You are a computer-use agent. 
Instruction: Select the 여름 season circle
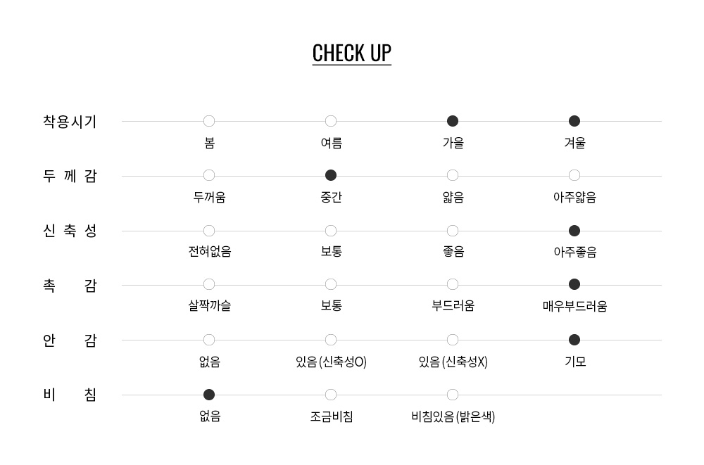point(331,121)
